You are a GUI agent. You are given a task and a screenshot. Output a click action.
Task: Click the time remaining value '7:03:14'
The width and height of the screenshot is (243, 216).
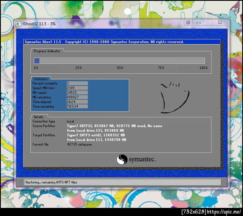click(77, 106)
